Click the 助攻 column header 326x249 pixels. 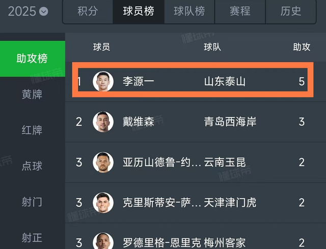pyautogui.click(x=302, y=47)
